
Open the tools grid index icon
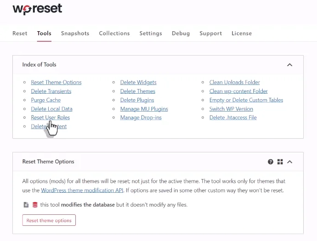(x=280, y=162)
